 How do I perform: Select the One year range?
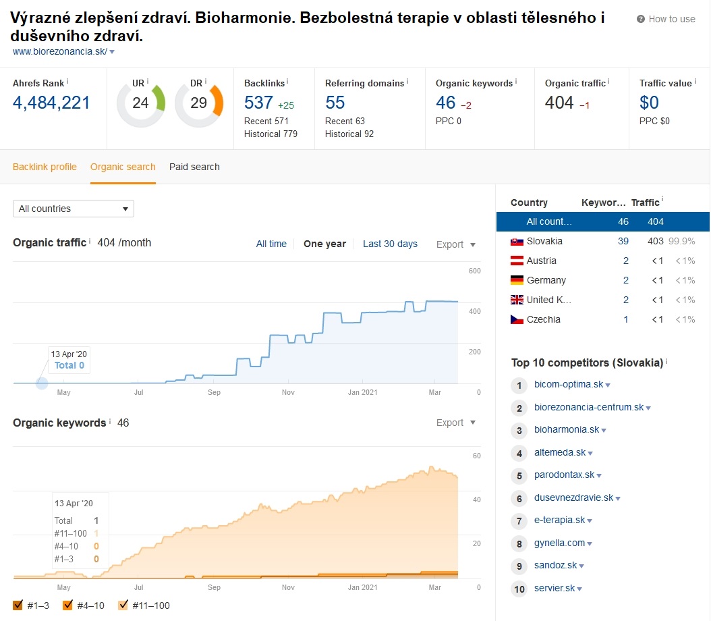pos(324,244)
